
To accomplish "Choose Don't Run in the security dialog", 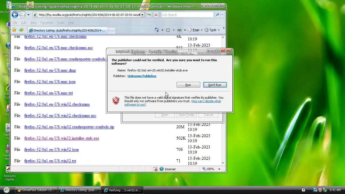I will click(x=215, y=85).
